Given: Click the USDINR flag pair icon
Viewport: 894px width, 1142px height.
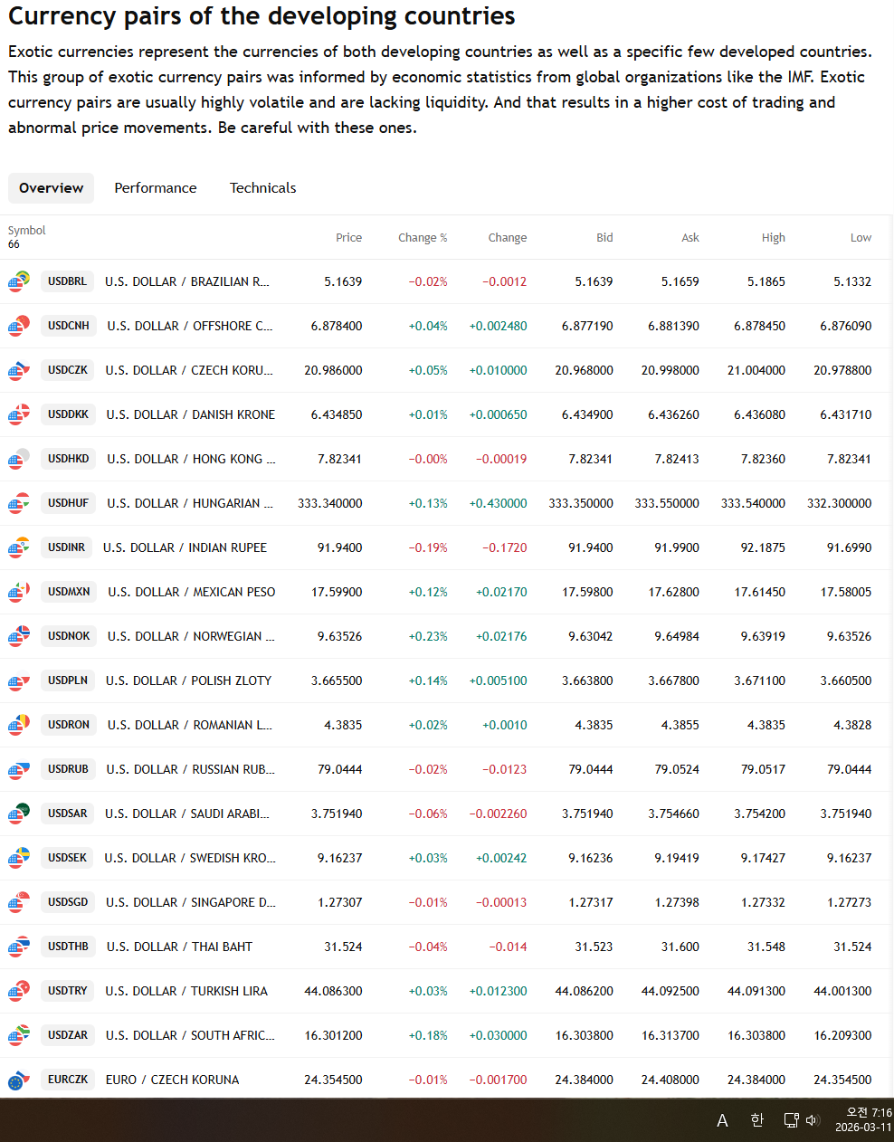Looking at the screenshot, I should coord(19,547).
